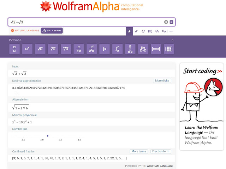Click the number line point marker
Image resolution: width=226 pixels, height=169 pixels.
pyautogui.click(x=48, y=136)
